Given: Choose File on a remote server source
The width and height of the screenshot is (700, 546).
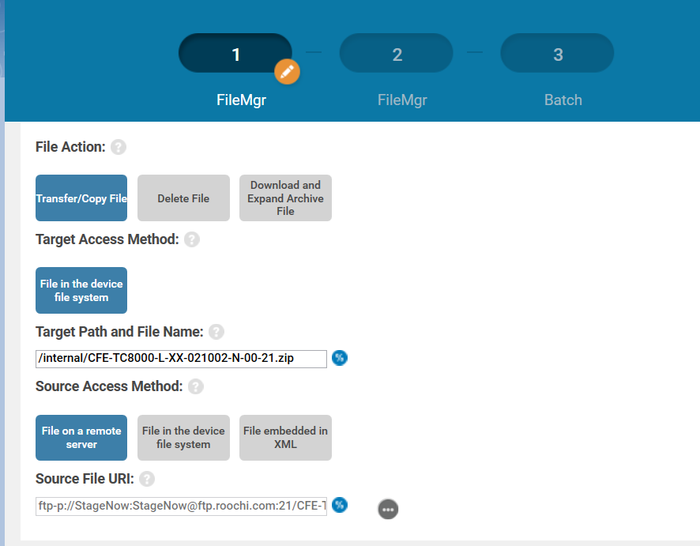Looking at the screenshot, I should [81, 438].
